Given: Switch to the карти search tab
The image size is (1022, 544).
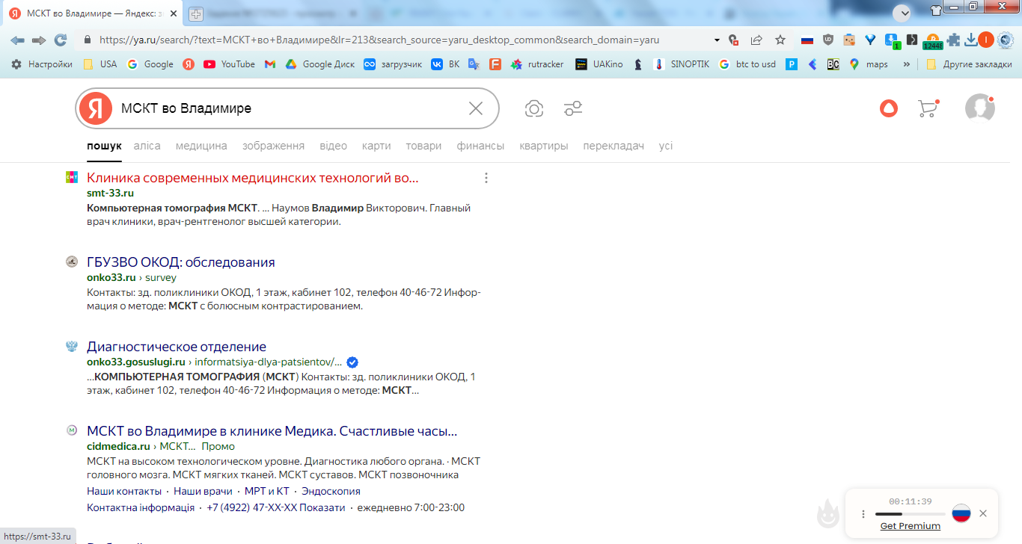Looking at the screenshot, I should [376, 146].
